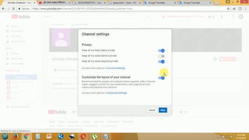
Task: Switch off Customize the layout of your channel
Action: pyautogui.click(x=161, y=78)
